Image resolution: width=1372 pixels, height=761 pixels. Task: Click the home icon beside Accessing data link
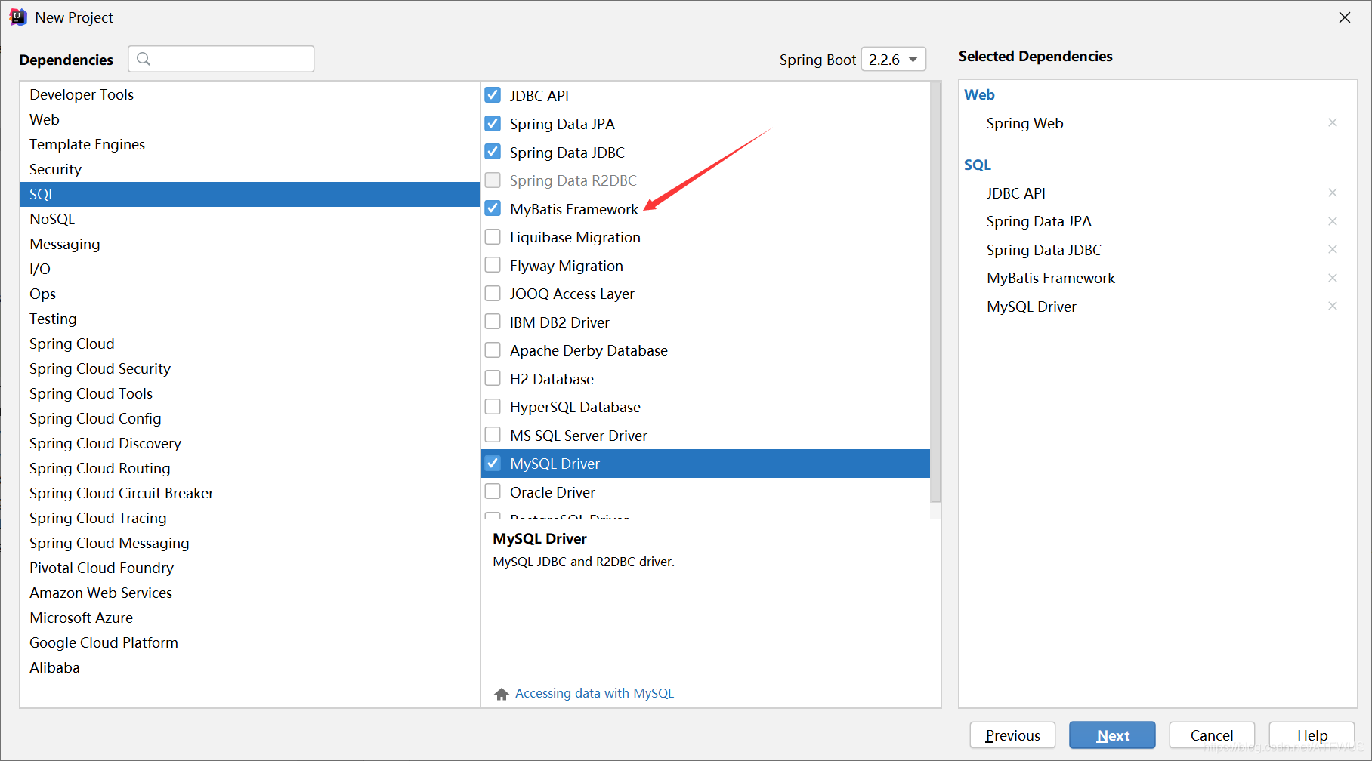(502, 694)
